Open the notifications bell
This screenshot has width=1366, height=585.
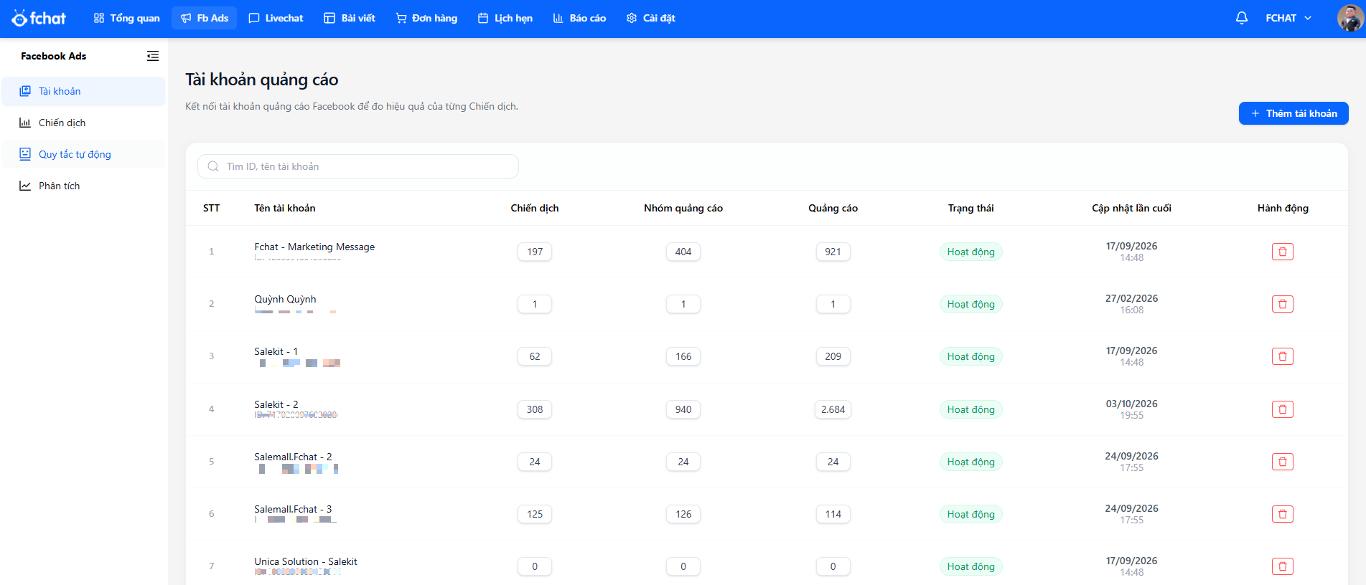[1241, 18]
